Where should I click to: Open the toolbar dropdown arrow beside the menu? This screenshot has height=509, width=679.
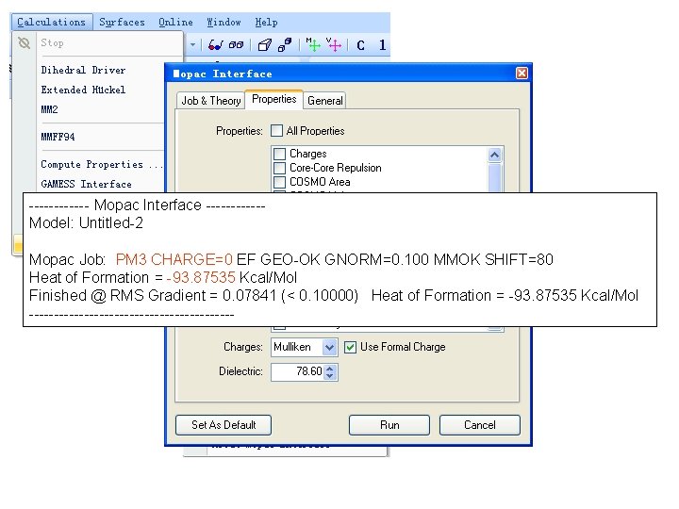pyautogui.click(x=192, y=44)
